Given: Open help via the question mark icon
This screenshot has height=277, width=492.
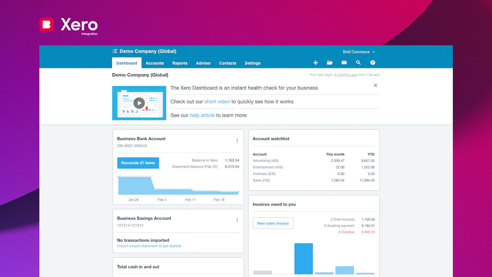Looking at the screenshot, I should click(373, 62).
